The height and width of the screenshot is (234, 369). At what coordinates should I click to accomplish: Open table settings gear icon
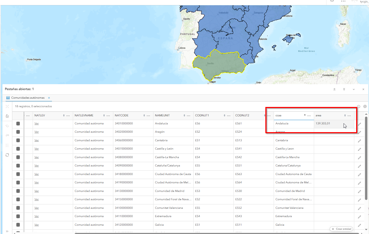365,106
